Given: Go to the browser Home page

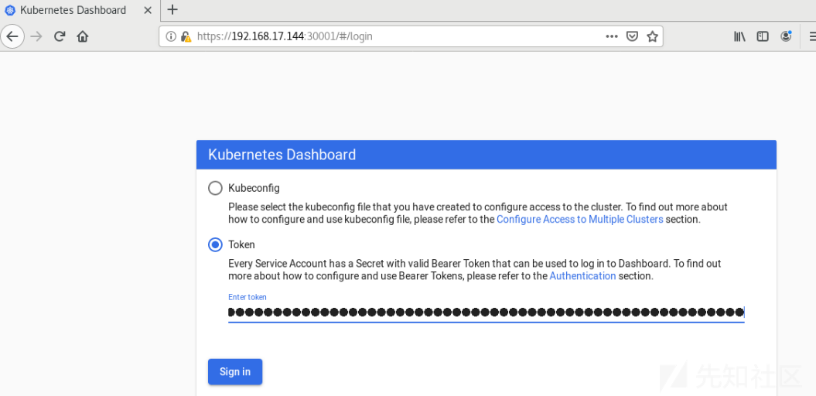Looking at the screenshot, I should click(82, 36).
